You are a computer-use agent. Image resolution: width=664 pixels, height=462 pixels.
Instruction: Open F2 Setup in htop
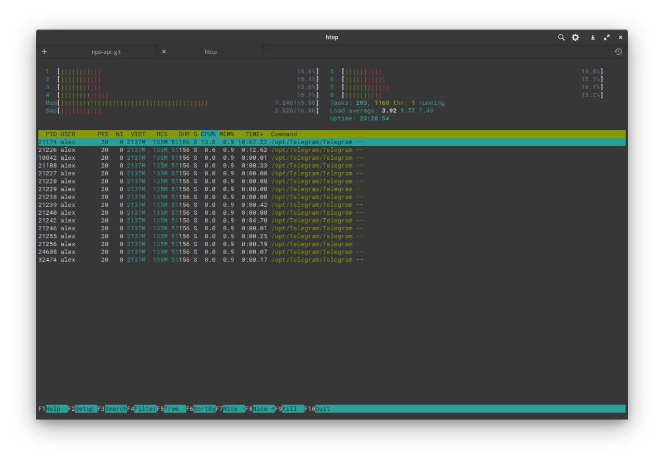[x=82, y=409]
